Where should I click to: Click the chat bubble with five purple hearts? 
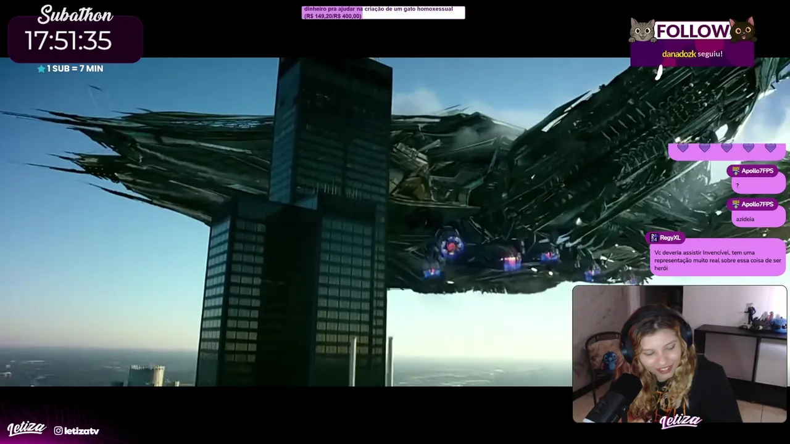pos(726,151)
